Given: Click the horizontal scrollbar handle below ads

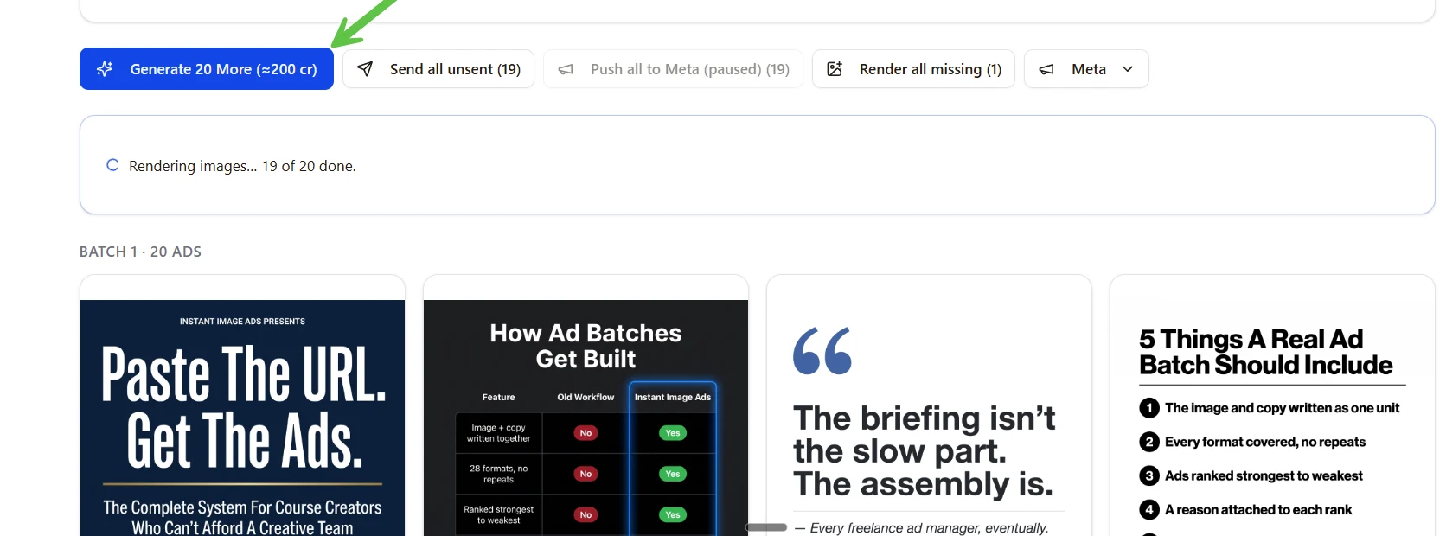Looking at the screenshot, I should [x=766, y=527].
